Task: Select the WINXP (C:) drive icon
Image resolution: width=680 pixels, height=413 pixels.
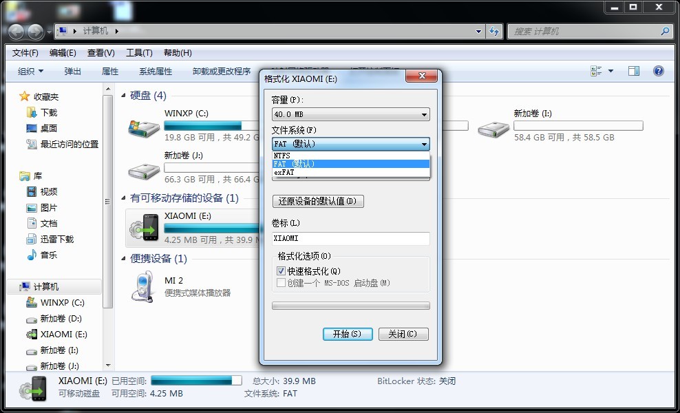Action: pos(144,129)
